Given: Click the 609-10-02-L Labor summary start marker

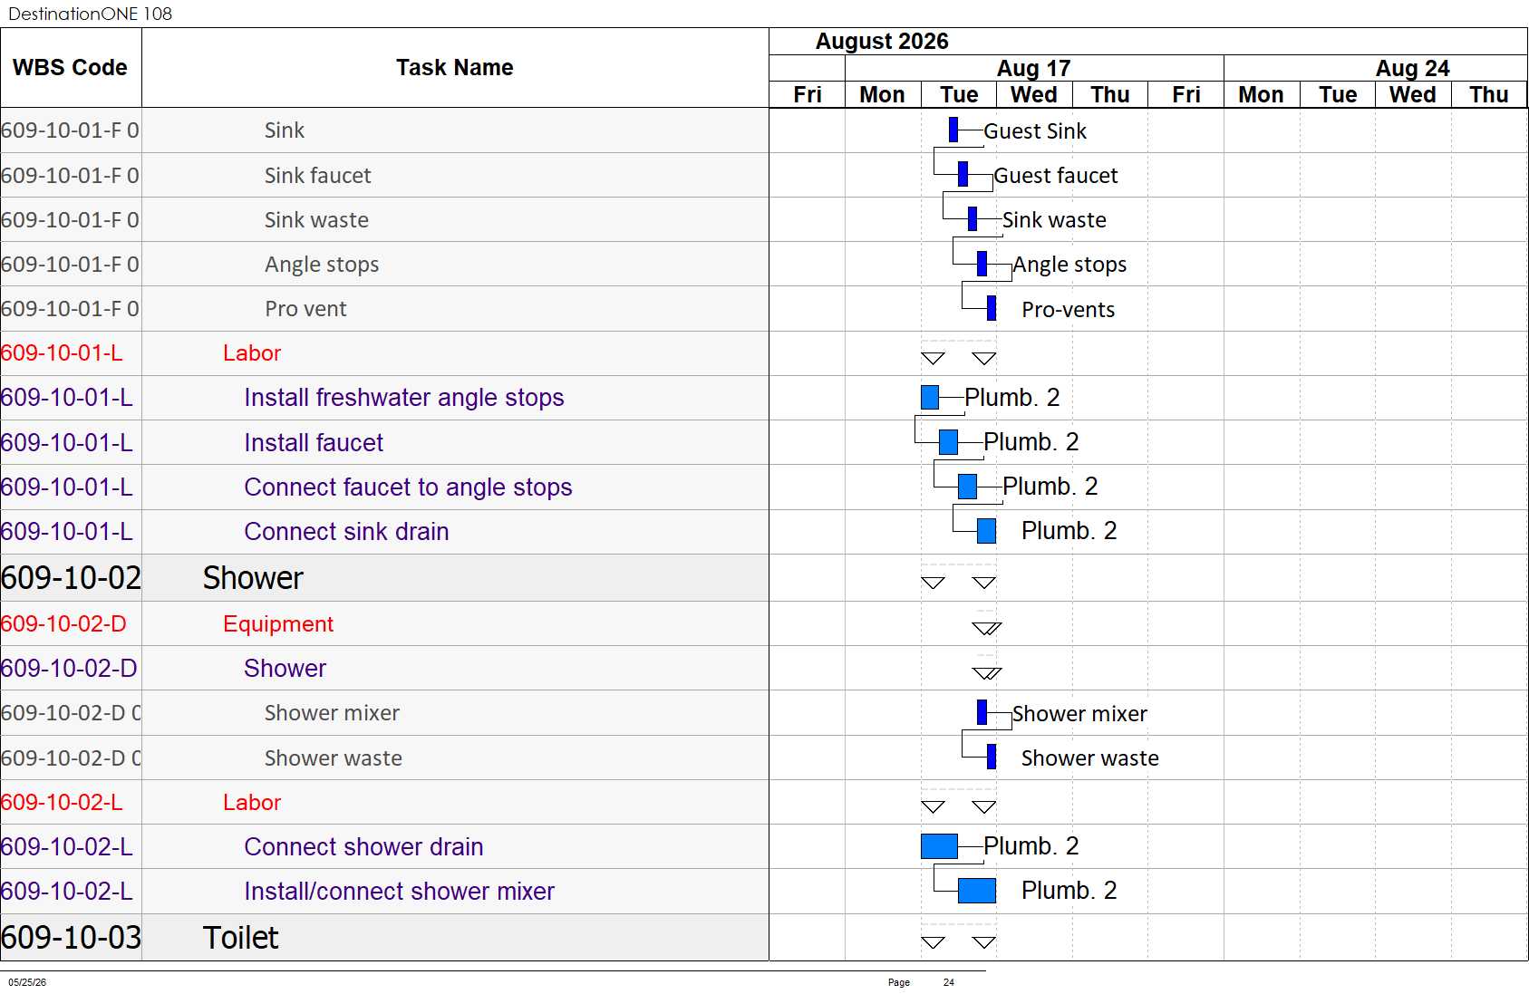Looking at the screenshot, I should [x=933, y=806].
